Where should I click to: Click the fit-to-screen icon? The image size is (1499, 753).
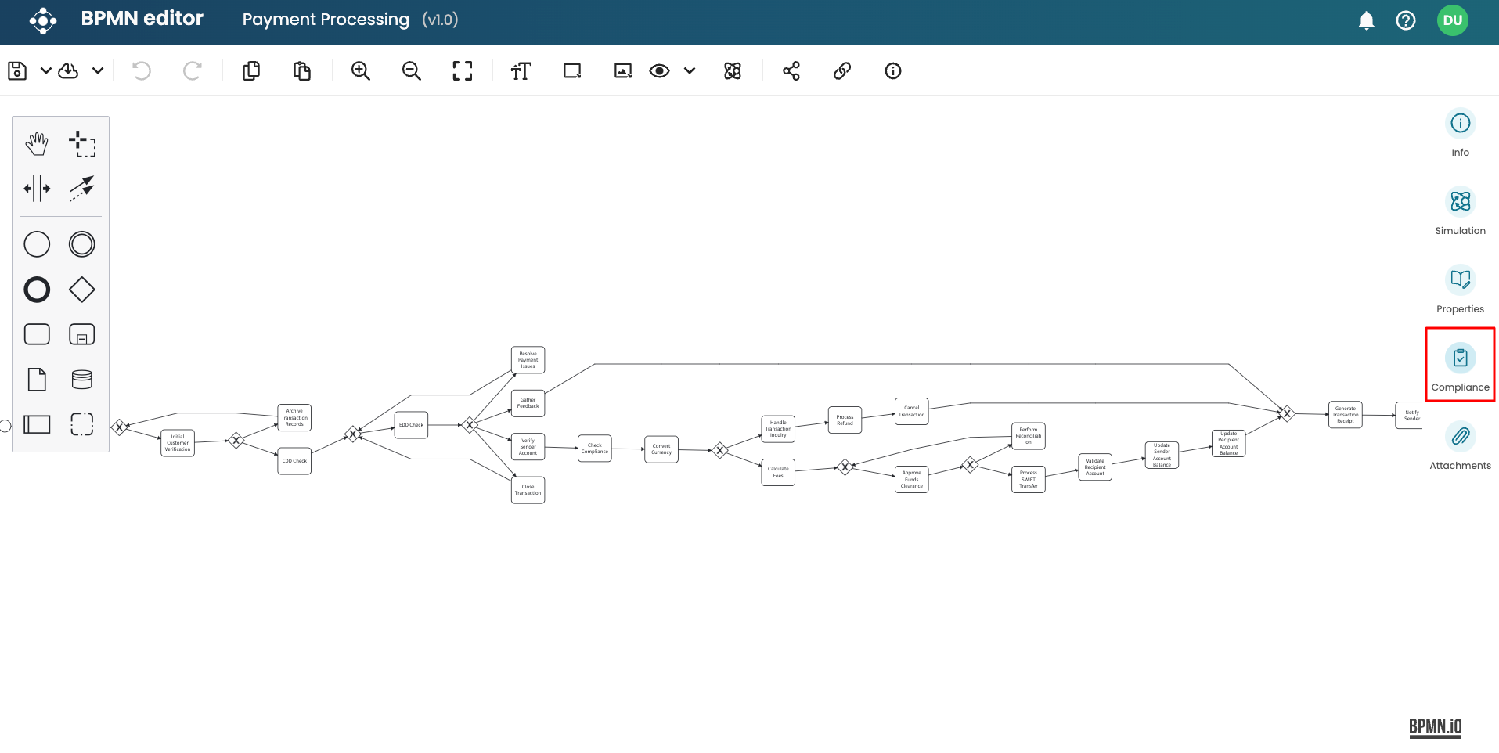click(463, 71)
